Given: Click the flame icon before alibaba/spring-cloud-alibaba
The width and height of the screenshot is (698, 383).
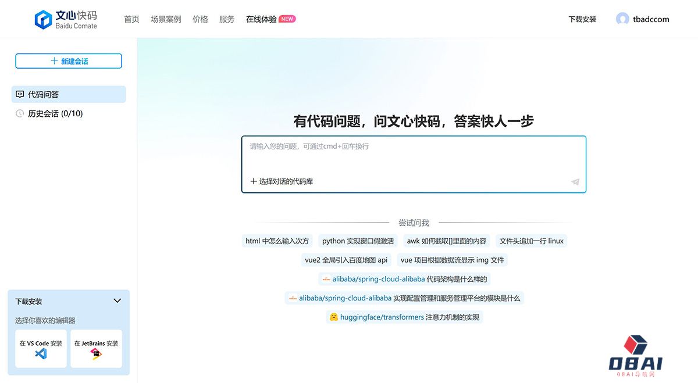Looking at the screenshot, I should [326, 279].
